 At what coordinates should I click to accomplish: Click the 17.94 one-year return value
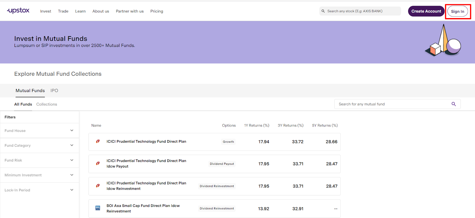pos(264,142)
